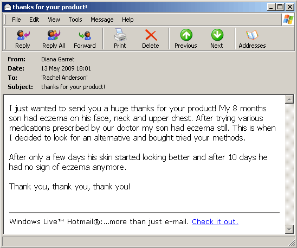Open the View menu
Screen dimensions: 297x248
54,20
